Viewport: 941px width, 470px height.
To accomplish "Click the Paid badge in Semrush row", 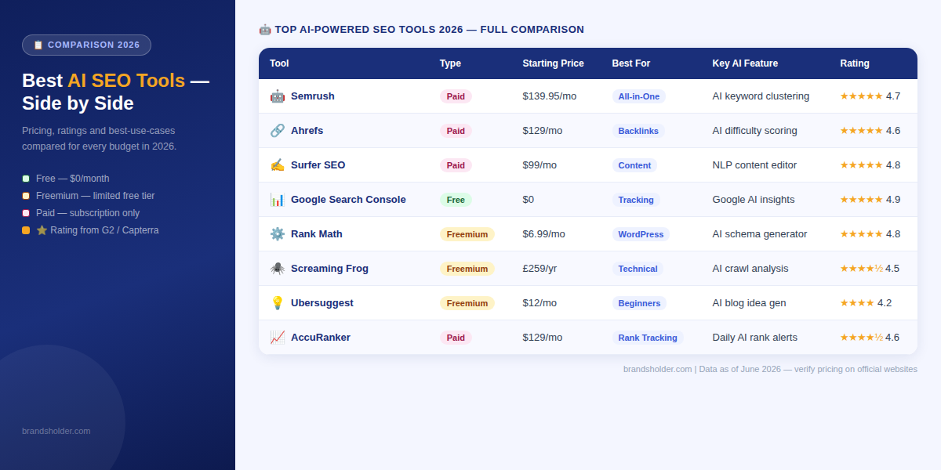I will (x=456, y=96).
